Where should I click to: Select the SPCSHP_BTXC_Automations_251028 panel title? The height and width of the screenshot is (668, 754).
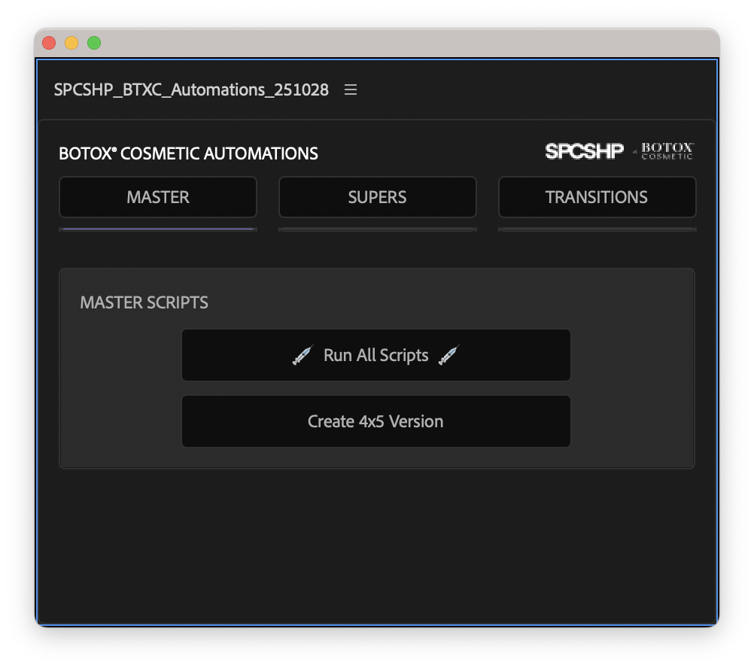(191, 90)
